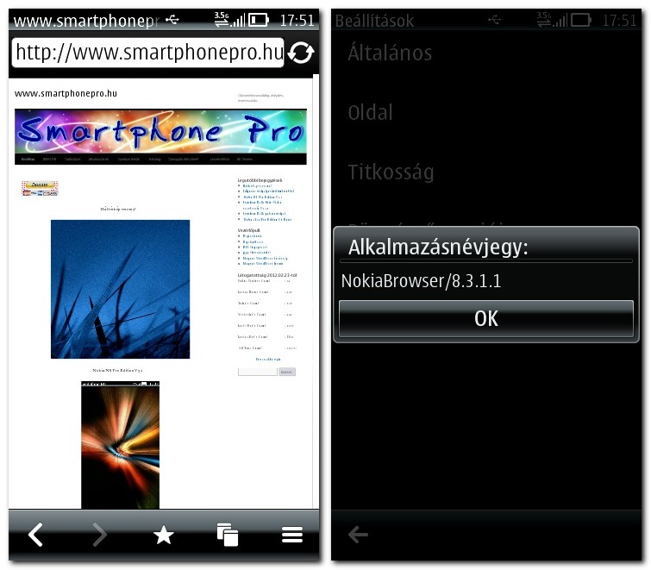651x570 pixels.
Task: Open bookmarks with the star icon
Action: pos(164,535)
